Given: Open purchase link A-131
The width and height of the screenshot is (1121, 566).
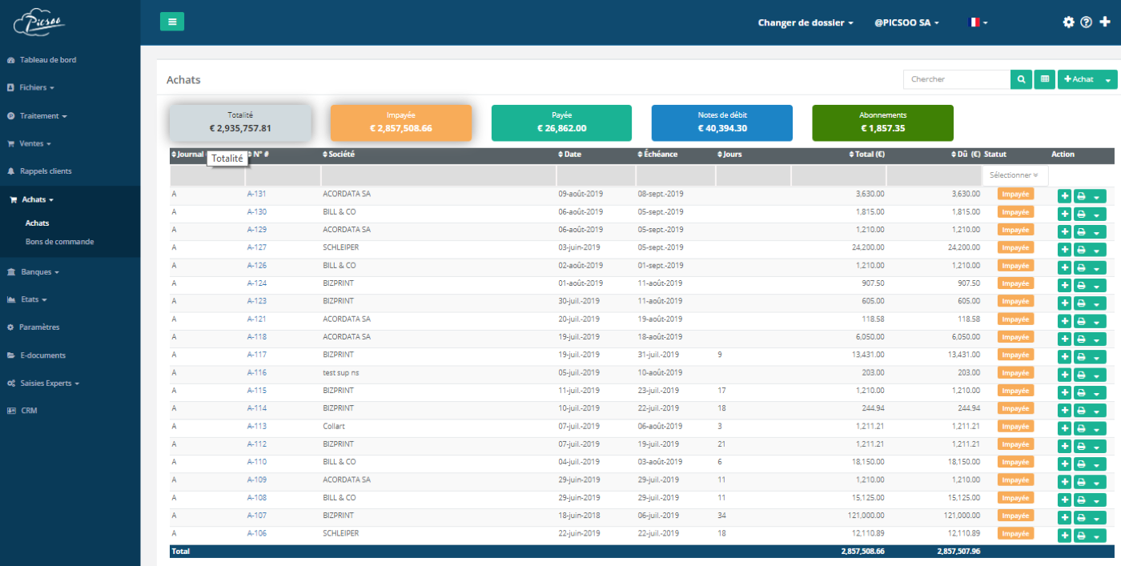Looking at the screenshot, I should point(257,194).
